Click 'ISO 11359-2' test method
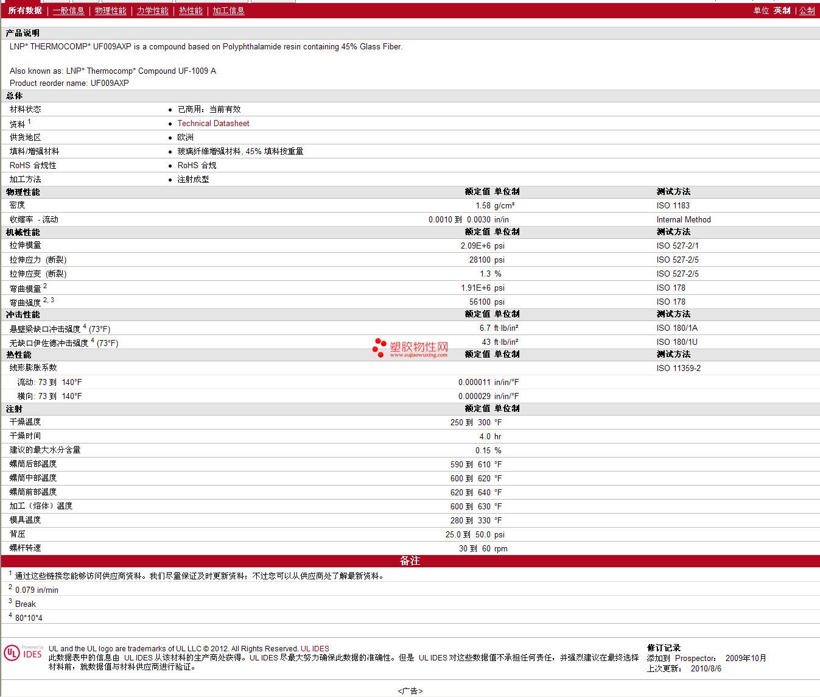This screenshot has height=697, width=820. click(679, 368)
